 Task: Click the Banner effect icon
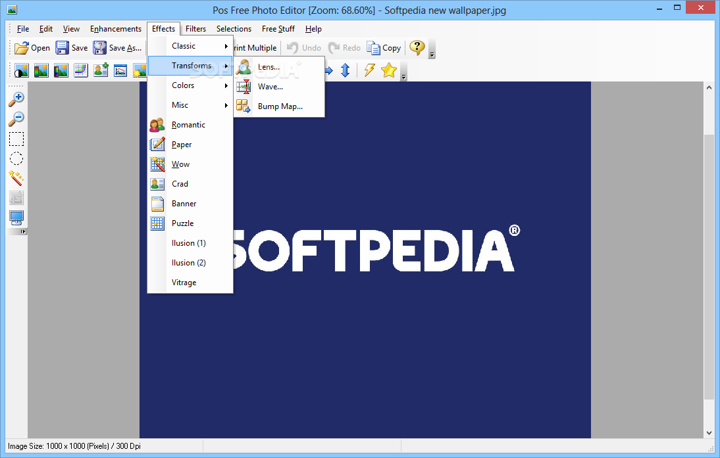click(x=157, y=204)
